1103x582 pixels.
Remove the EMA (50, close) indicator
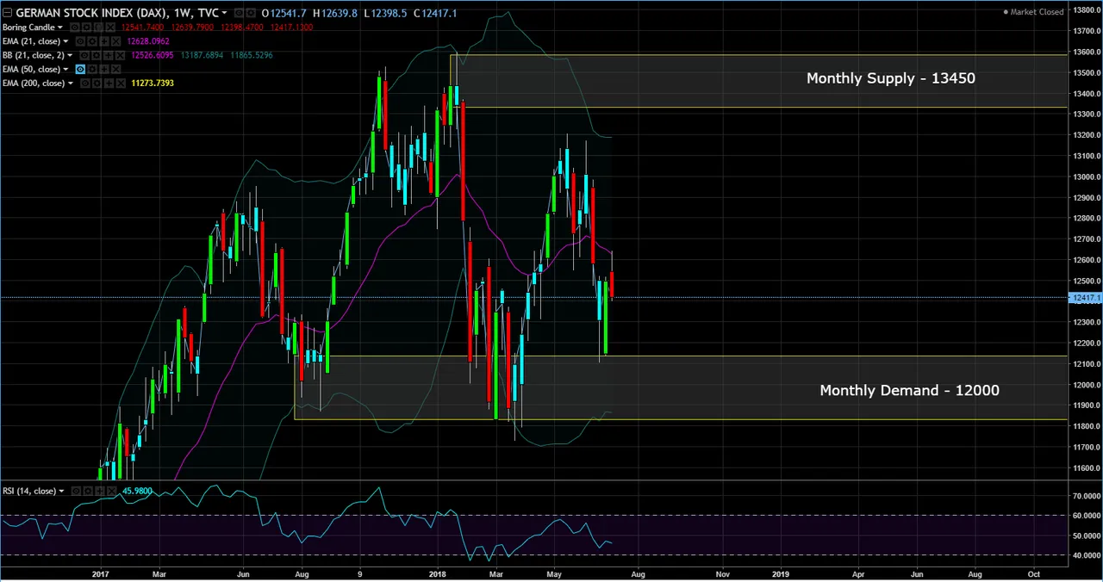point(116,69)
